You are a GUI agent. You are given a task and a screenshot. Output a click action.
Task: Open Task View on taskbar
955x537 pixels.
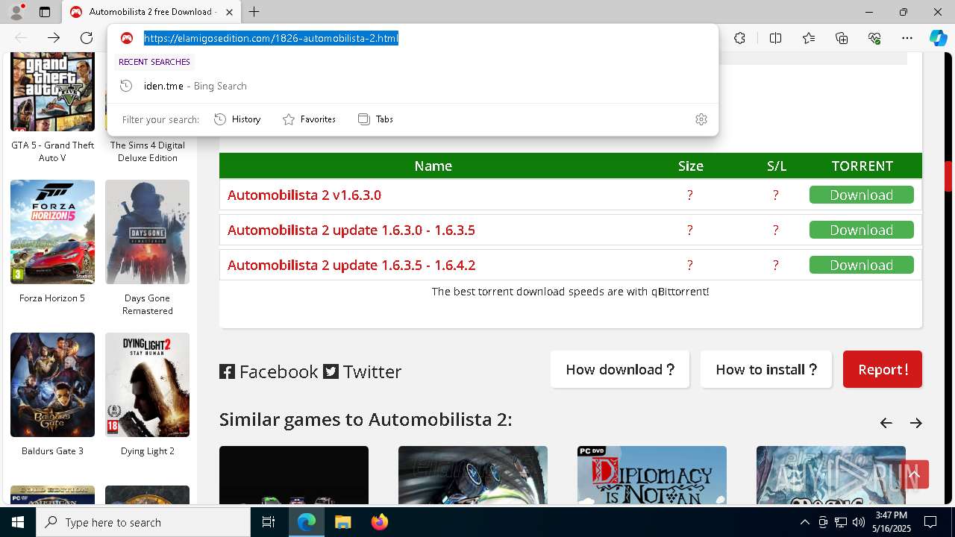tap(269, 522)
